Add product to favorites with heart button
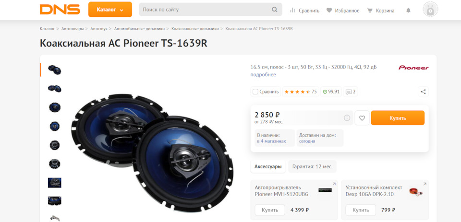The height and width of the screenshot is (222, 461). (x=362, y=118)
